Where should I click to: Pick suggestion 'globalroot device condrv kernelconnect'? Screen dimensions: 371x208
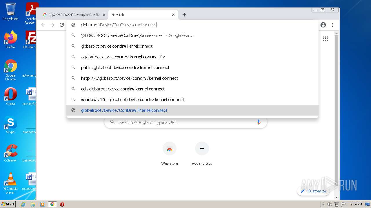(192, 46)
